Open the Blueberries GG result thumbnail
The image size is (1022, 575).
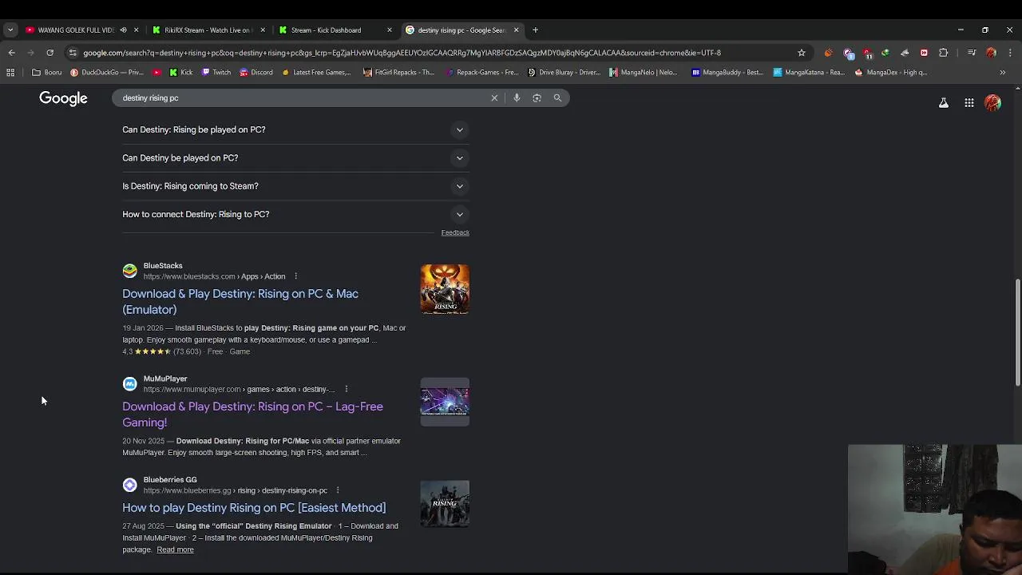pos(445,503)
